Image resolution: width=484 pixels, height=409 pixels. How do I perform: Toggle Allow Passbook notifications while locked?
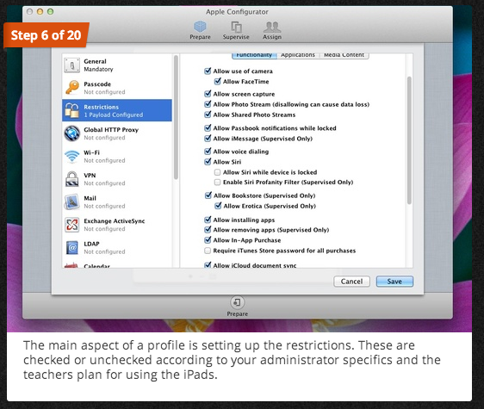coord(208,127)
